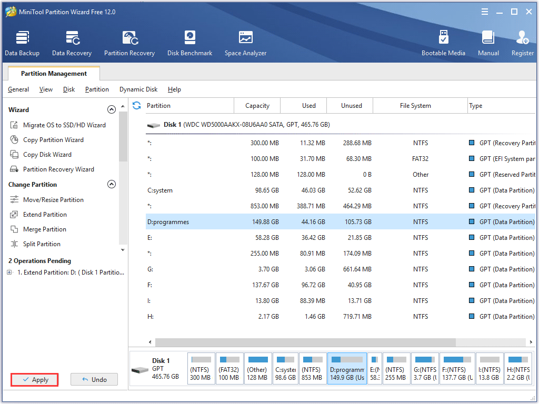Select the Partition Management tab
The height and width of the screenshot is (404, 539).
coord(54,74)
